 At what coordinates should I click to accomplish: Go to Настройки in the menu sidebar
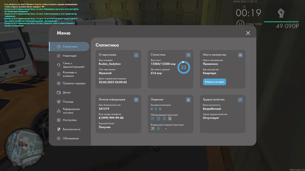coord(69,120)
